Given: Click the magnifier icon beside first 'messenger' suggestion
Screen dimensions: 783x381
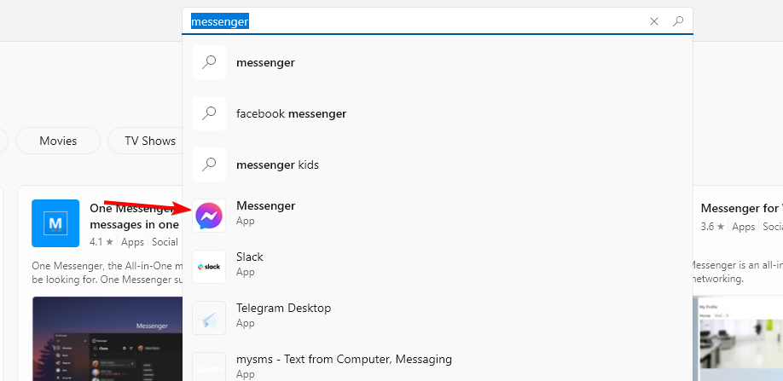Looking at the screenshot, I should 209,62.
